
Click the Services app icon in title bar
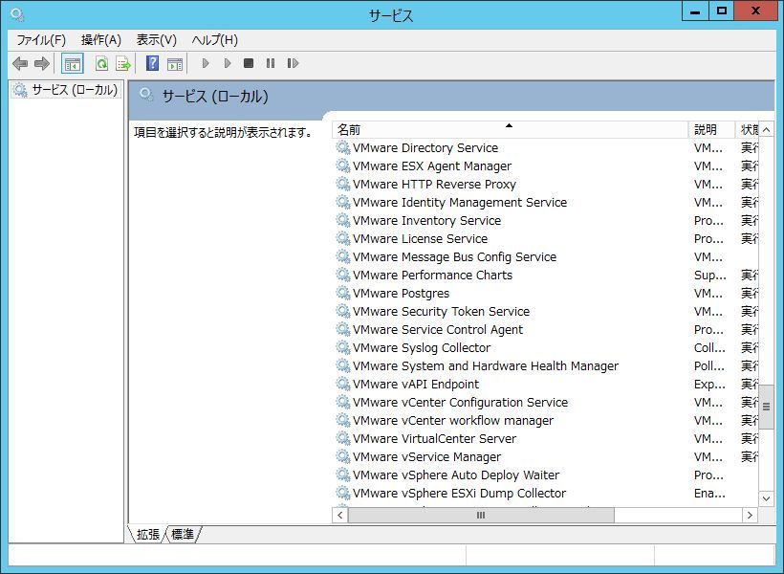[x=17, y=15]
